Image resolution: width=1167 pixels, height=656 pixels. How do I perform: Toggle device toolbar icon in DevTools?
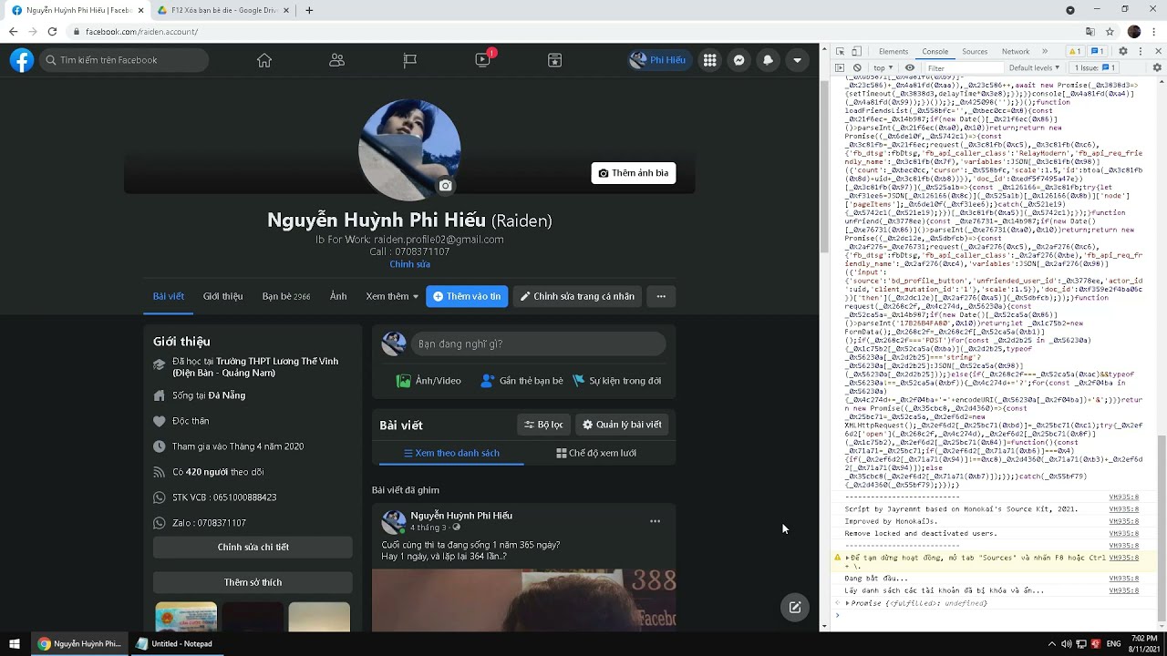[x=859, y=51]
